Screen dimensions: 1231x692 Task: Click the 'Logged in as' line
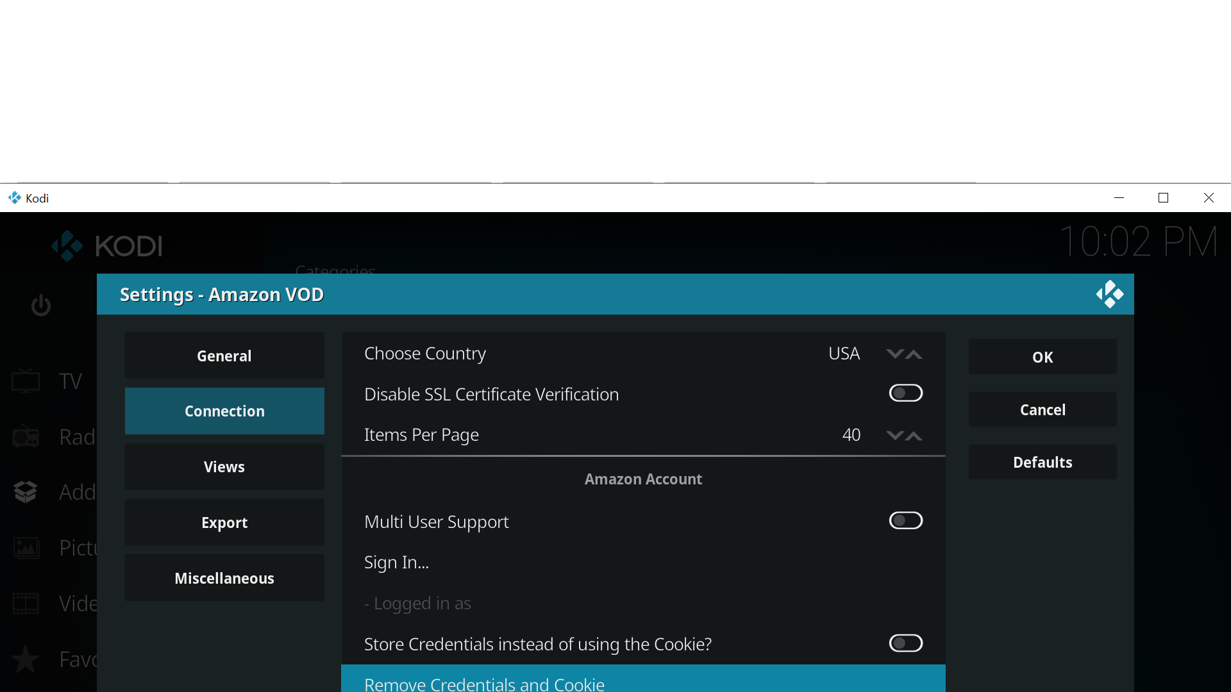click(x=643, y=603)
